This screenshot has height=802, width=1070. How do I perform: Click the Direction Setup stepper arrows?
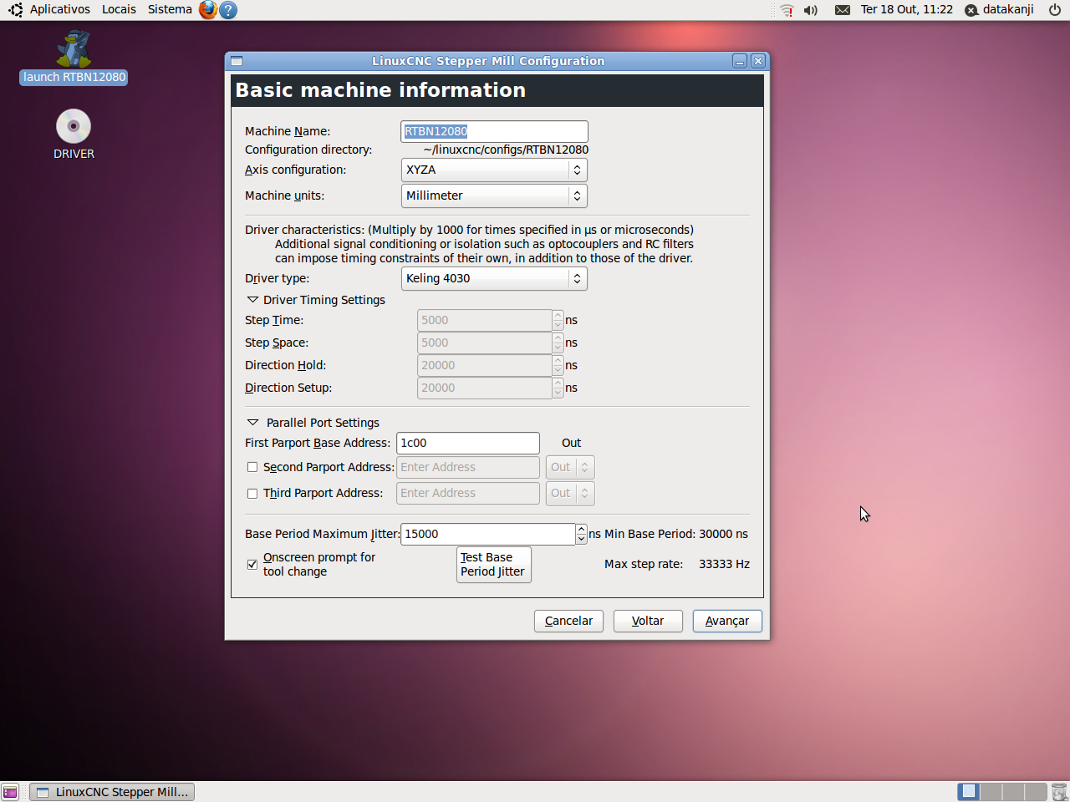[558, 388]
